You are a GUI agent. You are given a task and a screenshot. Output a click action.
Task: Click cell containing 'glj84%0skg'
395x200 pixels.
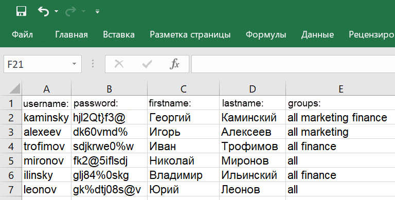pyautogui.click(x=109, y=175)
